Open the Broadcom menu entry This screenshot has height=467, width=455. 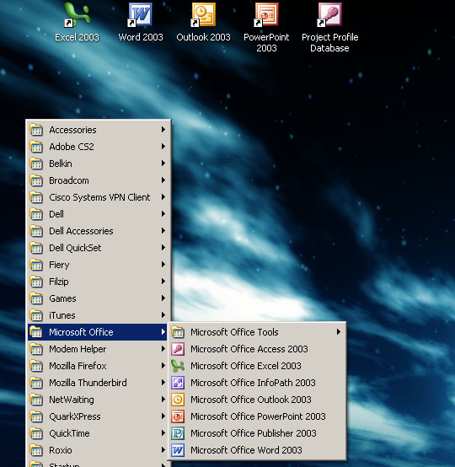98,180
